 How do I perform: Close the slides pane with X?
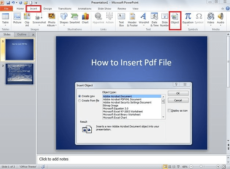tap(33, 35)
